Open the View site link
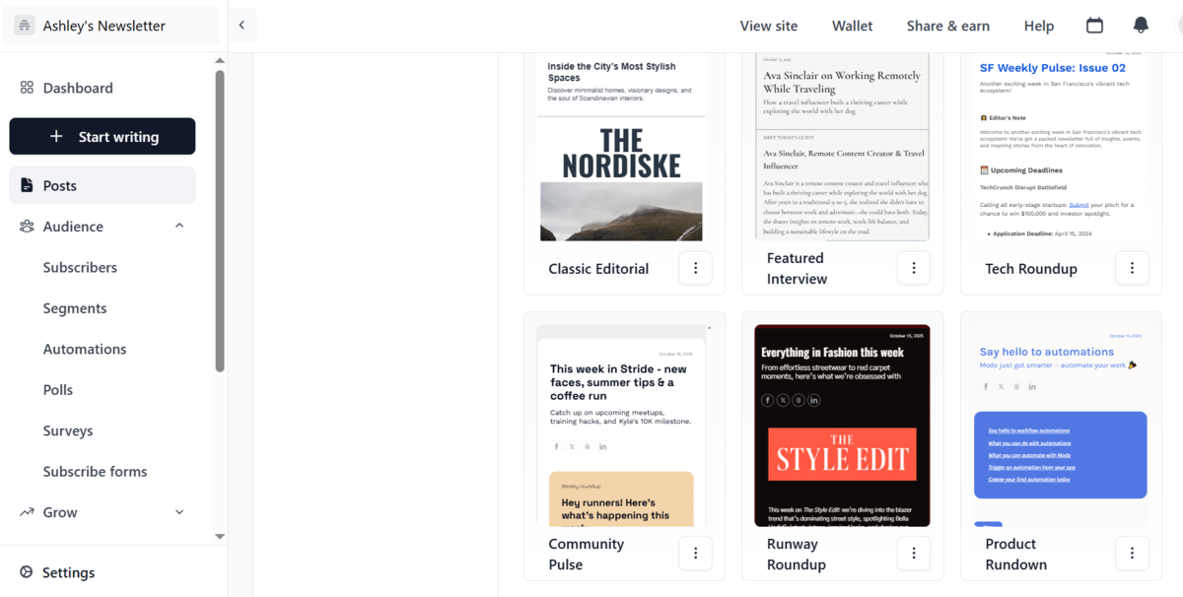This screenshot has width=1183, height=597. [769, 26]
